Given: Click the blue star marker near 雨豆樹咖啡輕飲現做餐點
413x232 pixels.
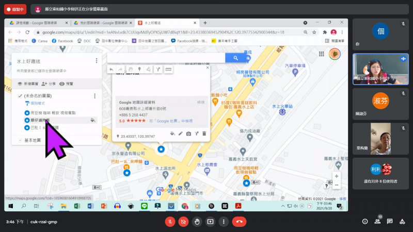Looking at the screenshot, I should coord(246,183).
